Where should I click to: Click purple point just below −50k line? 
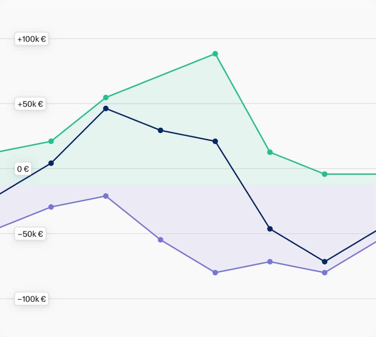click(x=161, y=240)
